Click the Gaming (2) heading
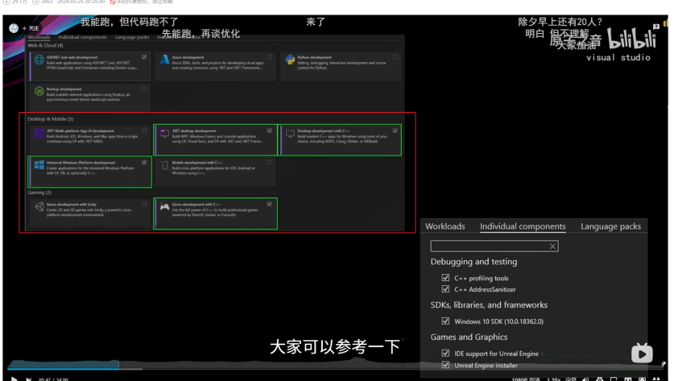674x381 pixels. (39, 193)
